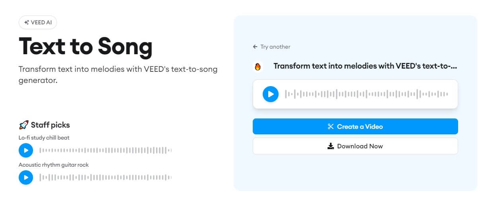The width and height of the screenshot is (482, 197).
Task: Play the Lo-fi study chill beat sample
Action: click(26, 150)
